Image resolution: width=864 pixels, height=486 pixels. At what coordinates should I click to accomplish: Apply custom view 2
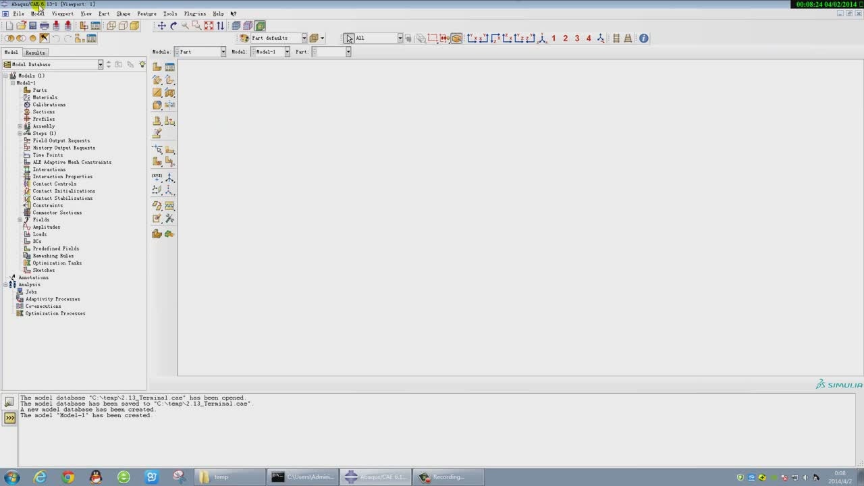pos(565,38)
